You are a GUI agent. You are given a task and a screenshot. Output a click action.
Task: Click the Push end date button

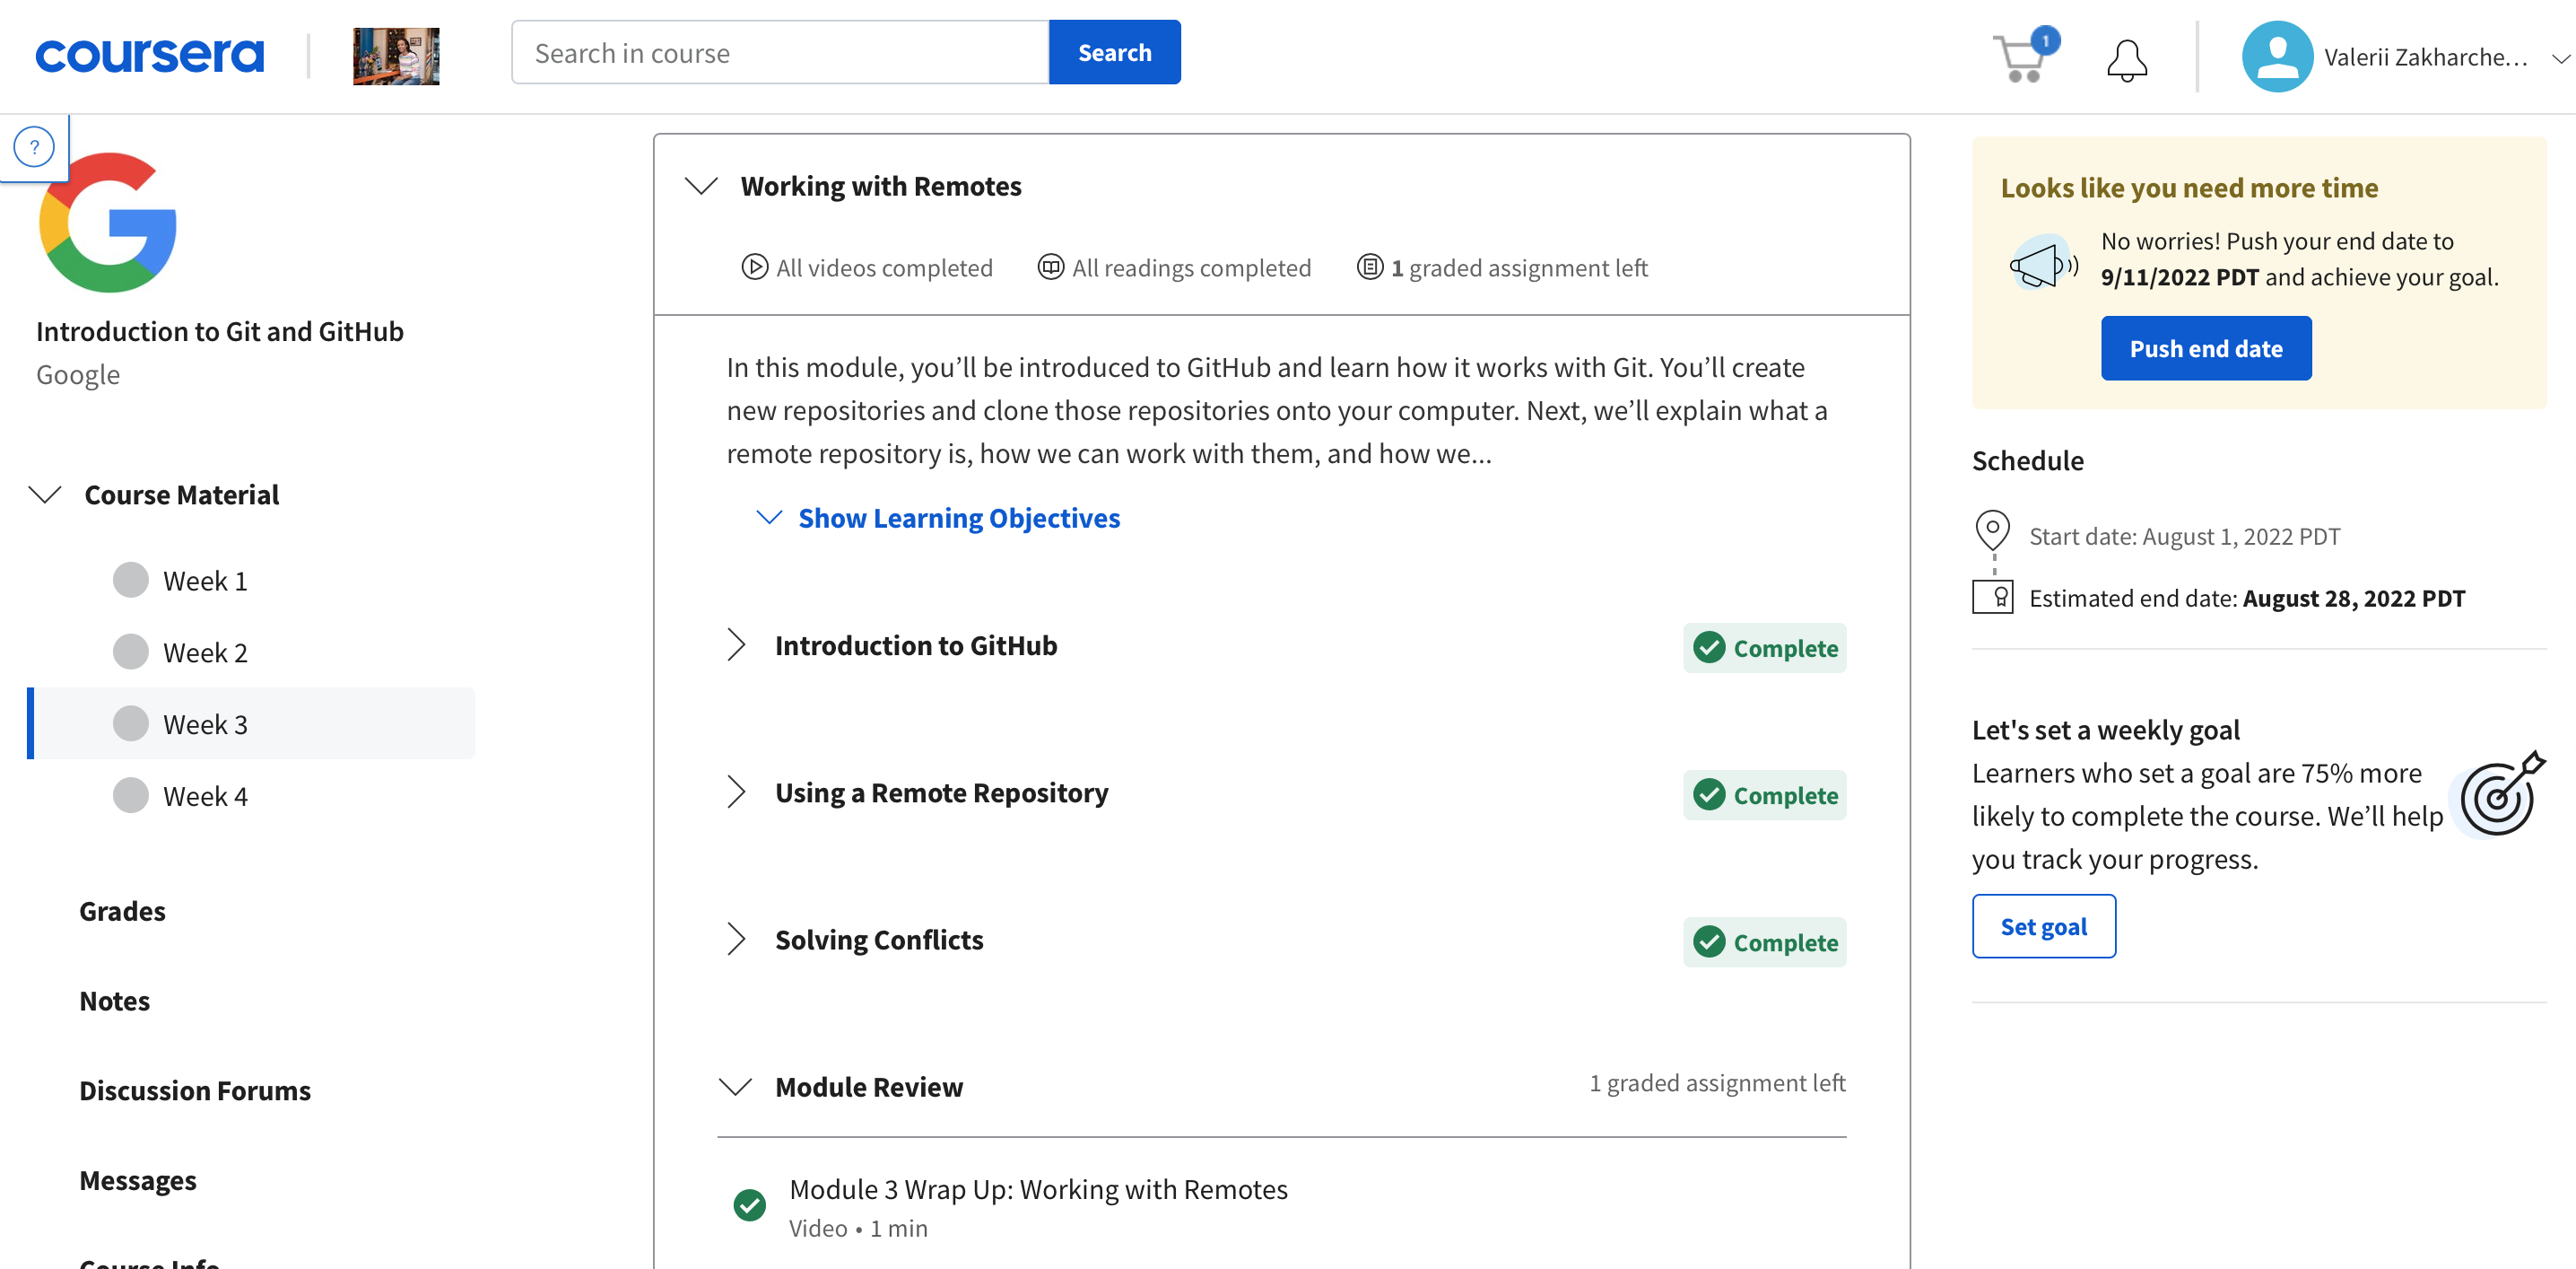pos(2206,346)
